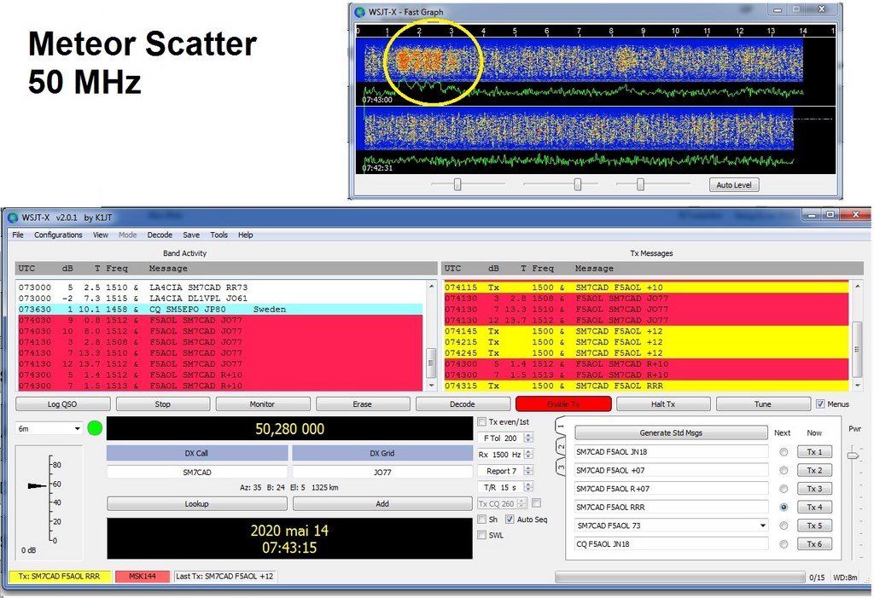The image size is (874, 598).
Task: Select the Next radio button for Tx 6
Action: click(x=784, y=544)
